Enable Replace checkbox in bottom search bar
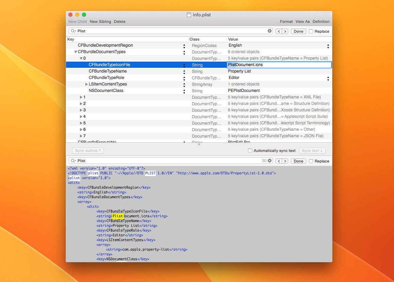 tap(311, 161)
